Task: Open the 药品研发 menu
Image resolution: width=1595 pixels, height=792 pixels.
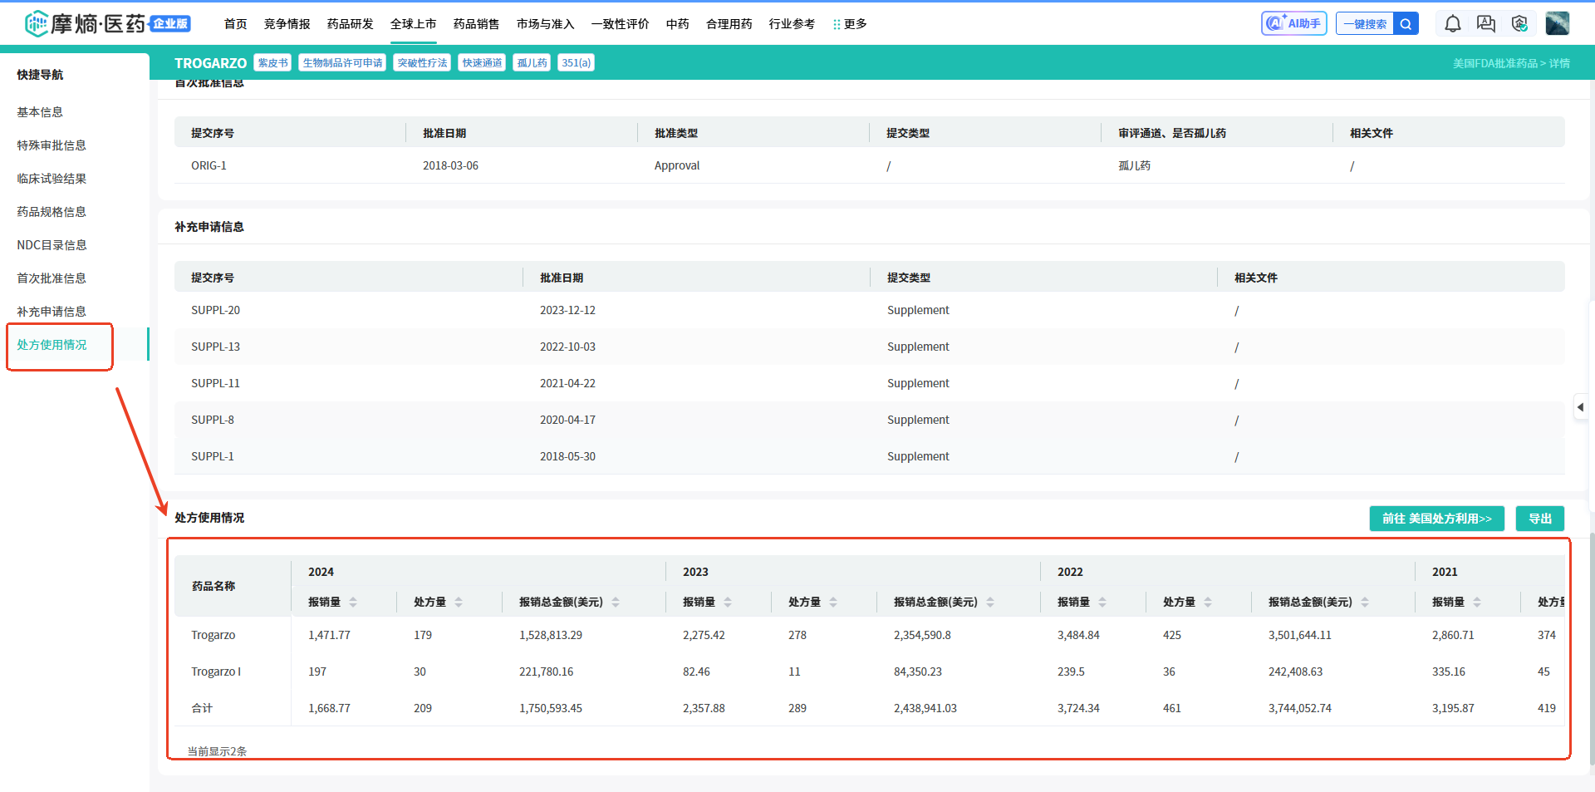Action: pos(350,24)
